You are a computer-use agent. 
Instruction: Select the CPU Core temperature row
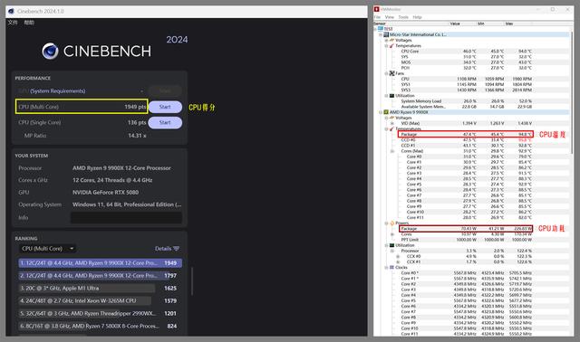click(x=485, y=52)
